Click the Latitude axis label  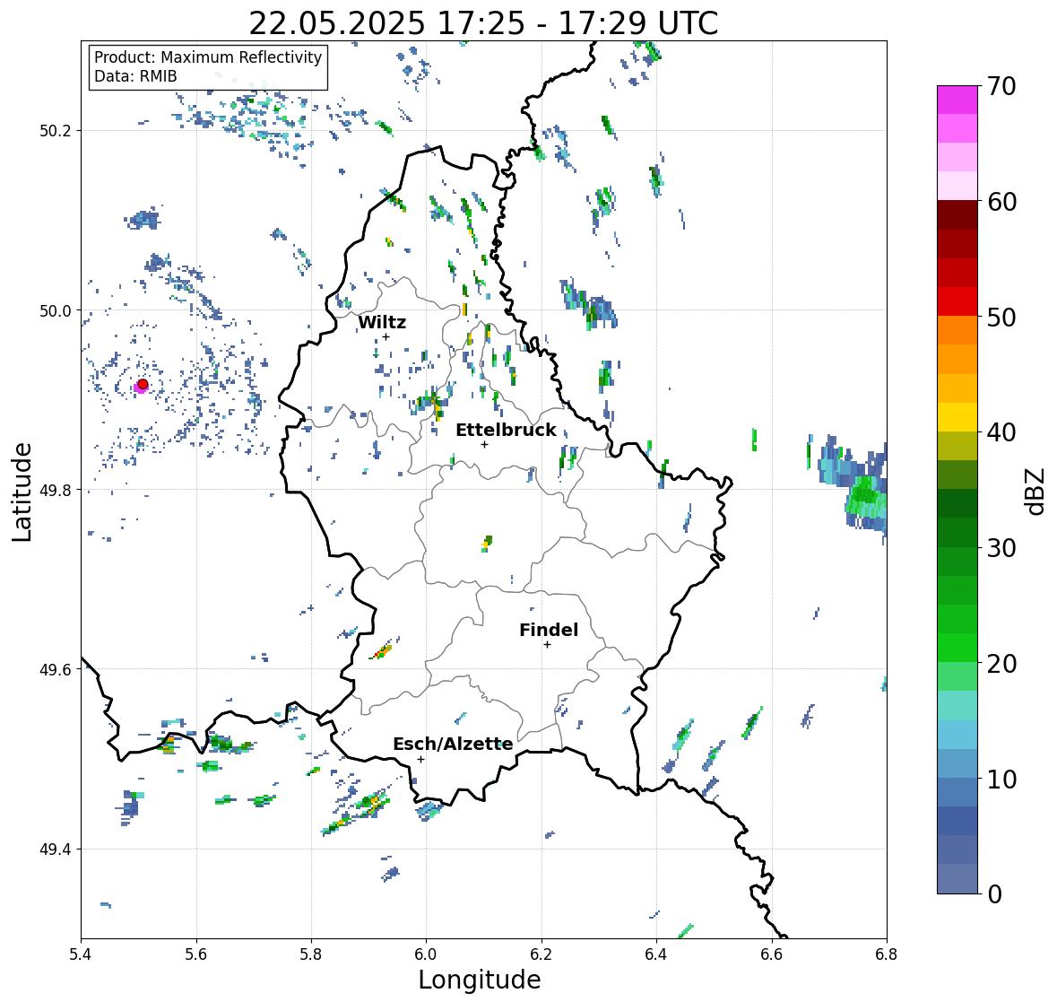point(22,492)
